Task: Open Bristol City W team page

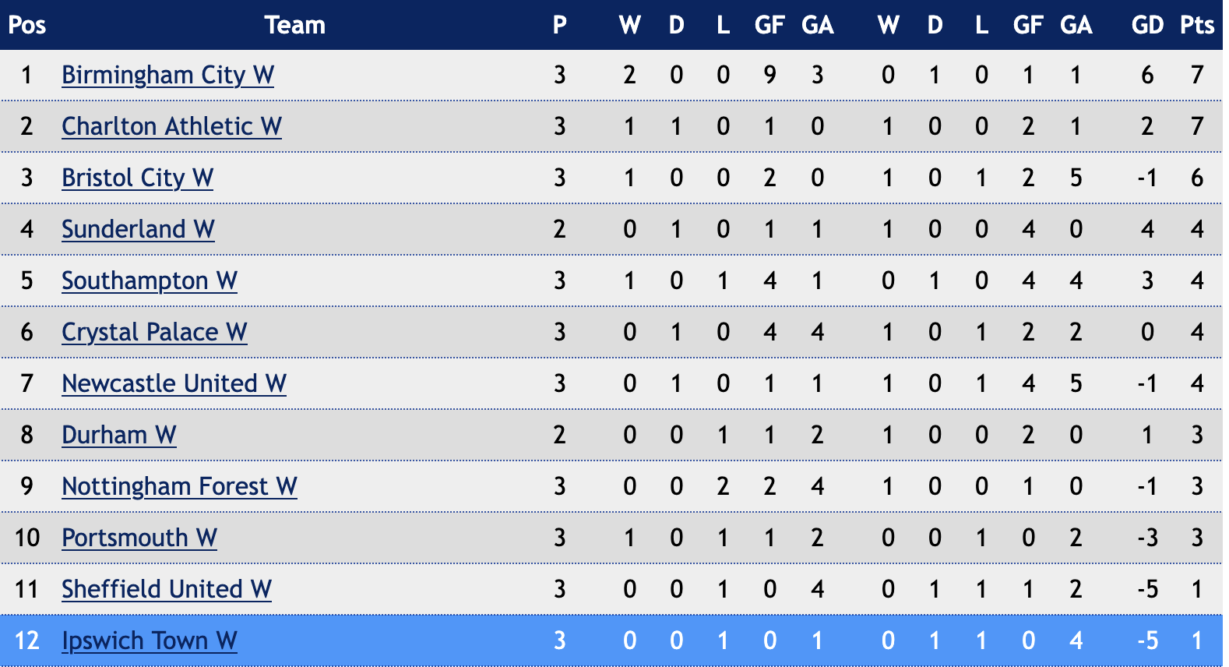Action: (x=137, y=178)
